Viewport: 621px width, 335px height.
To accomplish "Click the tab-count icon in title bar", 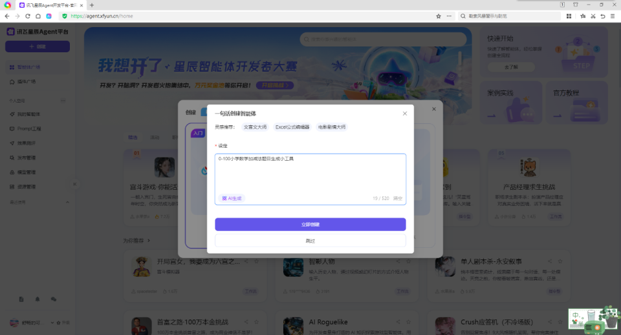I will (x=562, y=5).
